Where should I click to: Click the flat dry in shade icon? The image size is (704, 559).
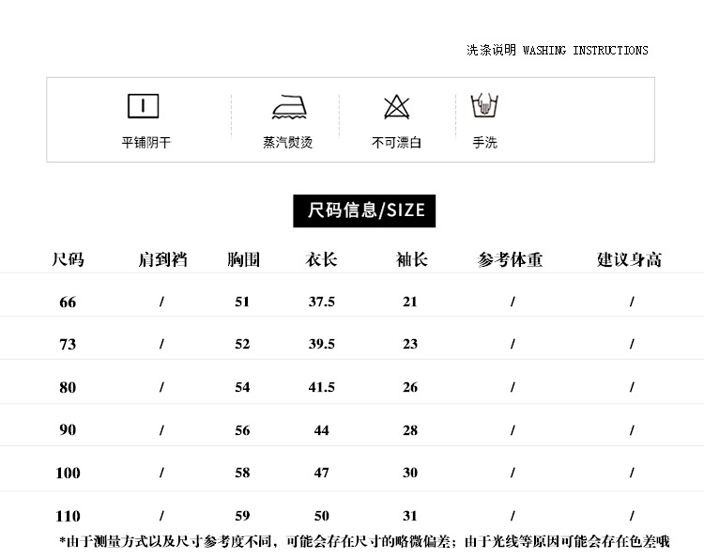tap(144, 106)
